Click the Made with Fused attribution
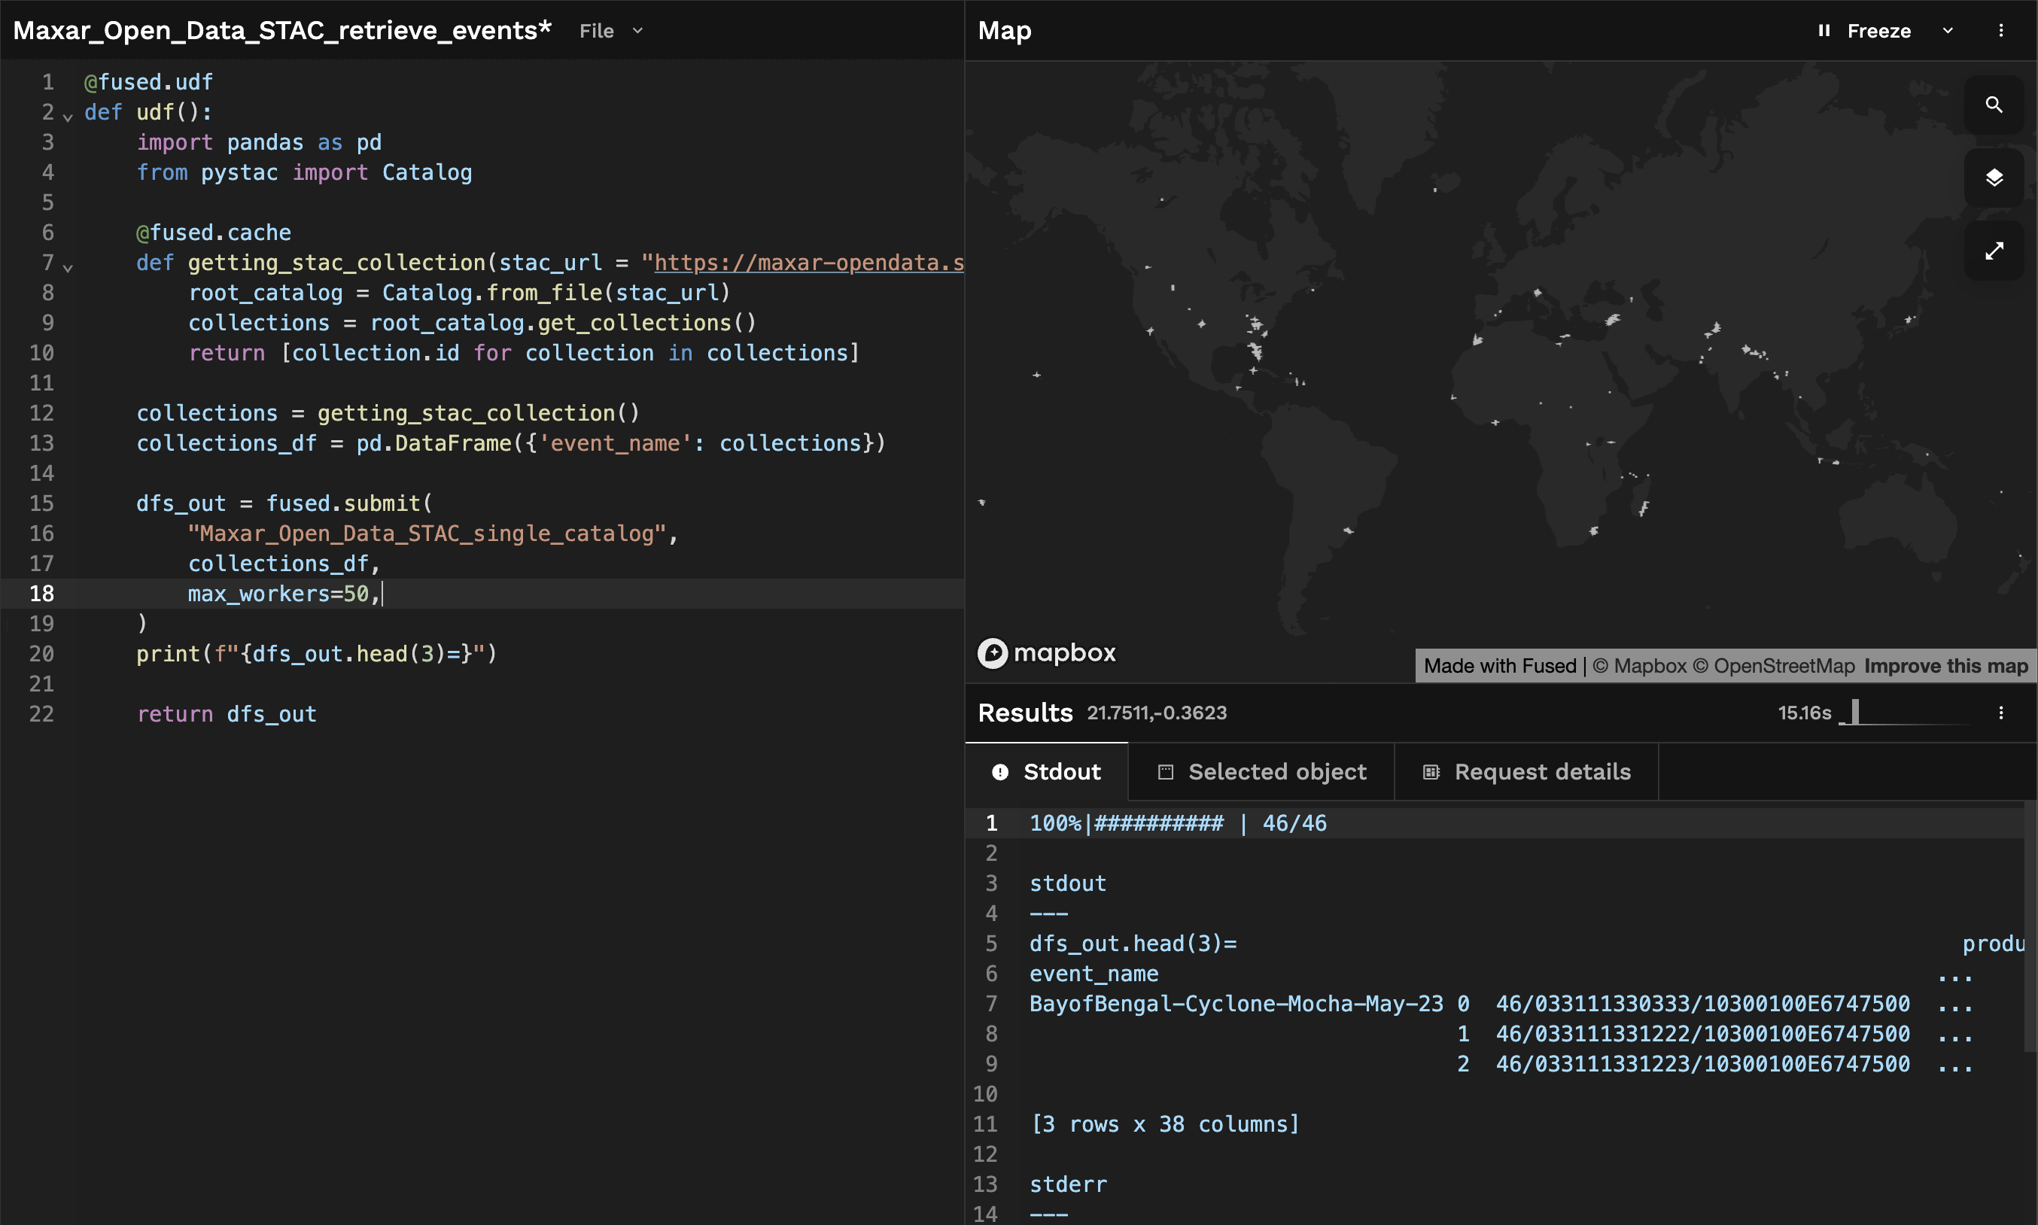This screenshot has width=2038, height=1225. pyautogui.click(x=1500, y=666)
